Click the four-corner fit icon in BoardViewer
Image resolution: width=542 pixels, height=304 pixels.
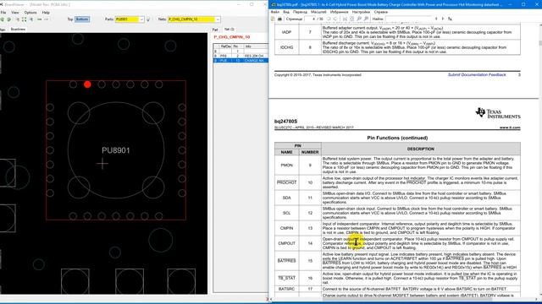[25, 19]
